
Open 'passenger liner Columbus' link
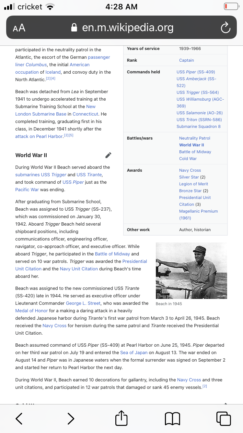63,61
